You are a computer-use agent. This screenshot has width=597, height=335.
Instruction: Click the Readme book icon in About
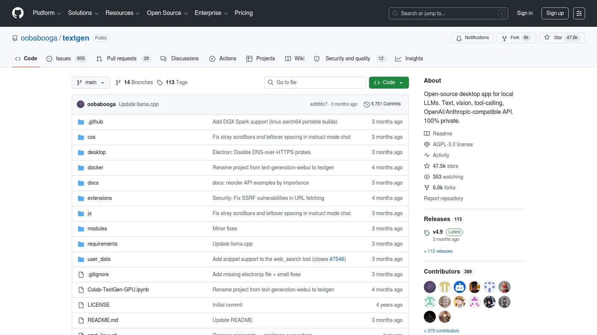[427, 134]
